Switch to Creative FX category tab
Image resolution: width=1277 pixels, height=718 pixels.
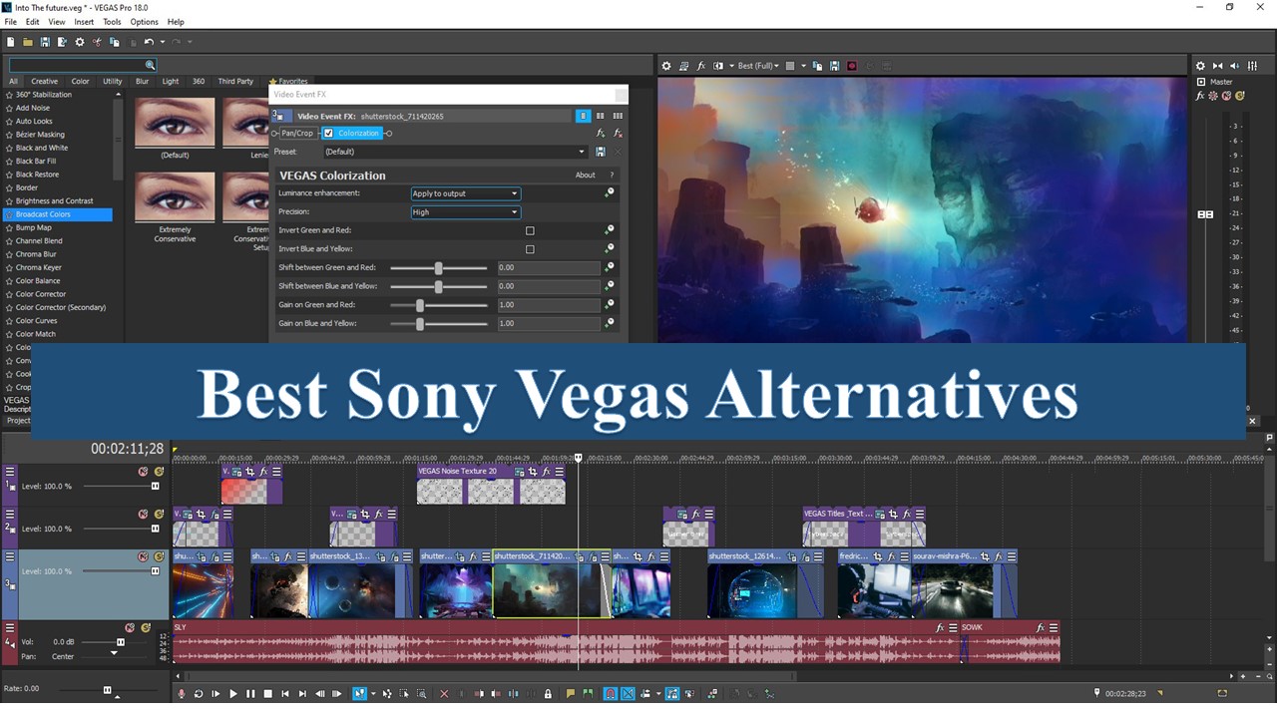(44, 82)
